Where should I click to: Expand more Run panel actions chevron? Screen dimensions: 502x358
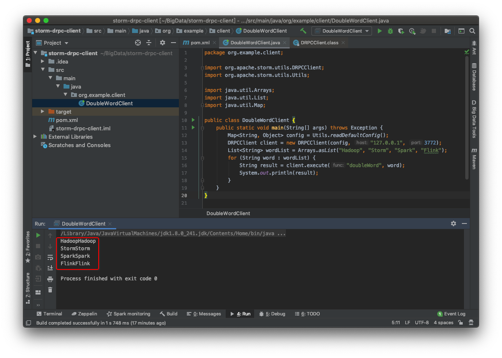[38, 305]
